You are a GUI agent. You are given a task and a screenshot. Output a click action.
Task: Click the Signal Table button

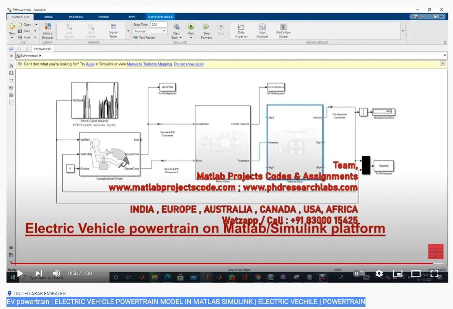113,31
